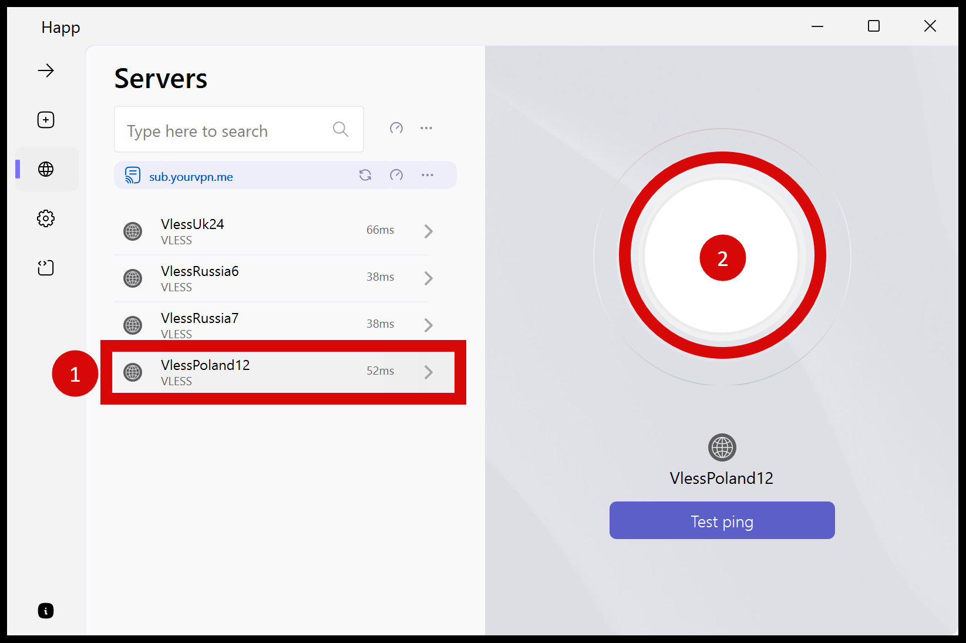
Task: Click the magnifier search icon
Action: click(341, 129)
